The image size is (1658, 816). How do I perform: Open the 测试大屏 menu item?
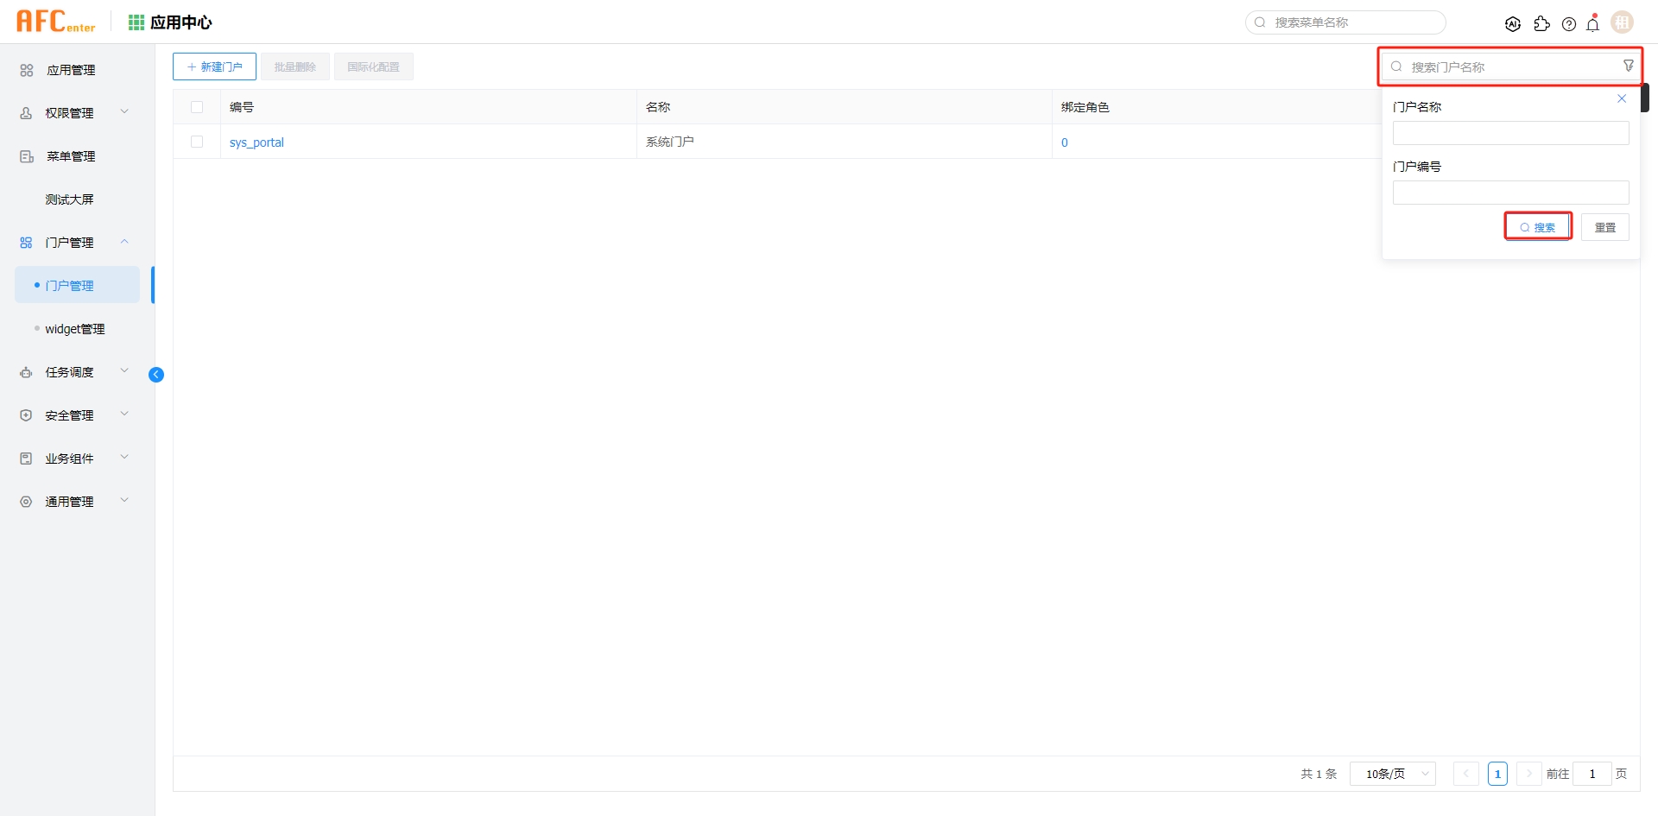pos(70,199)
